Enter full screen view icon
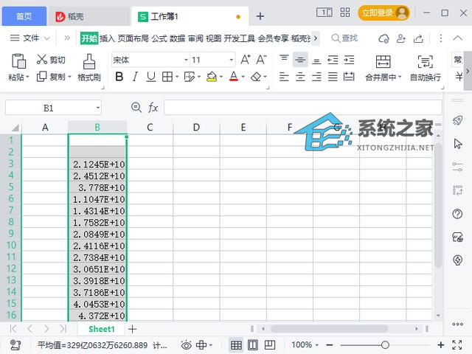The width and height of the screenshot is (472, 354). [457, 345]
